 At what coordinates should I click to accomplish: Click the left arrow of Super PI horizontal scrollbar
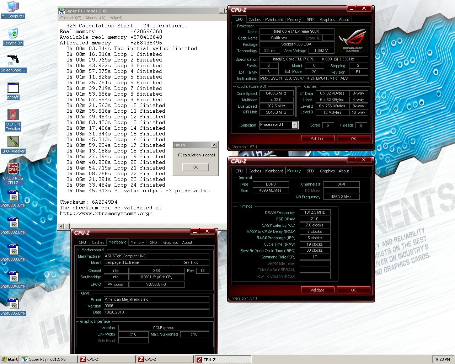61,226
